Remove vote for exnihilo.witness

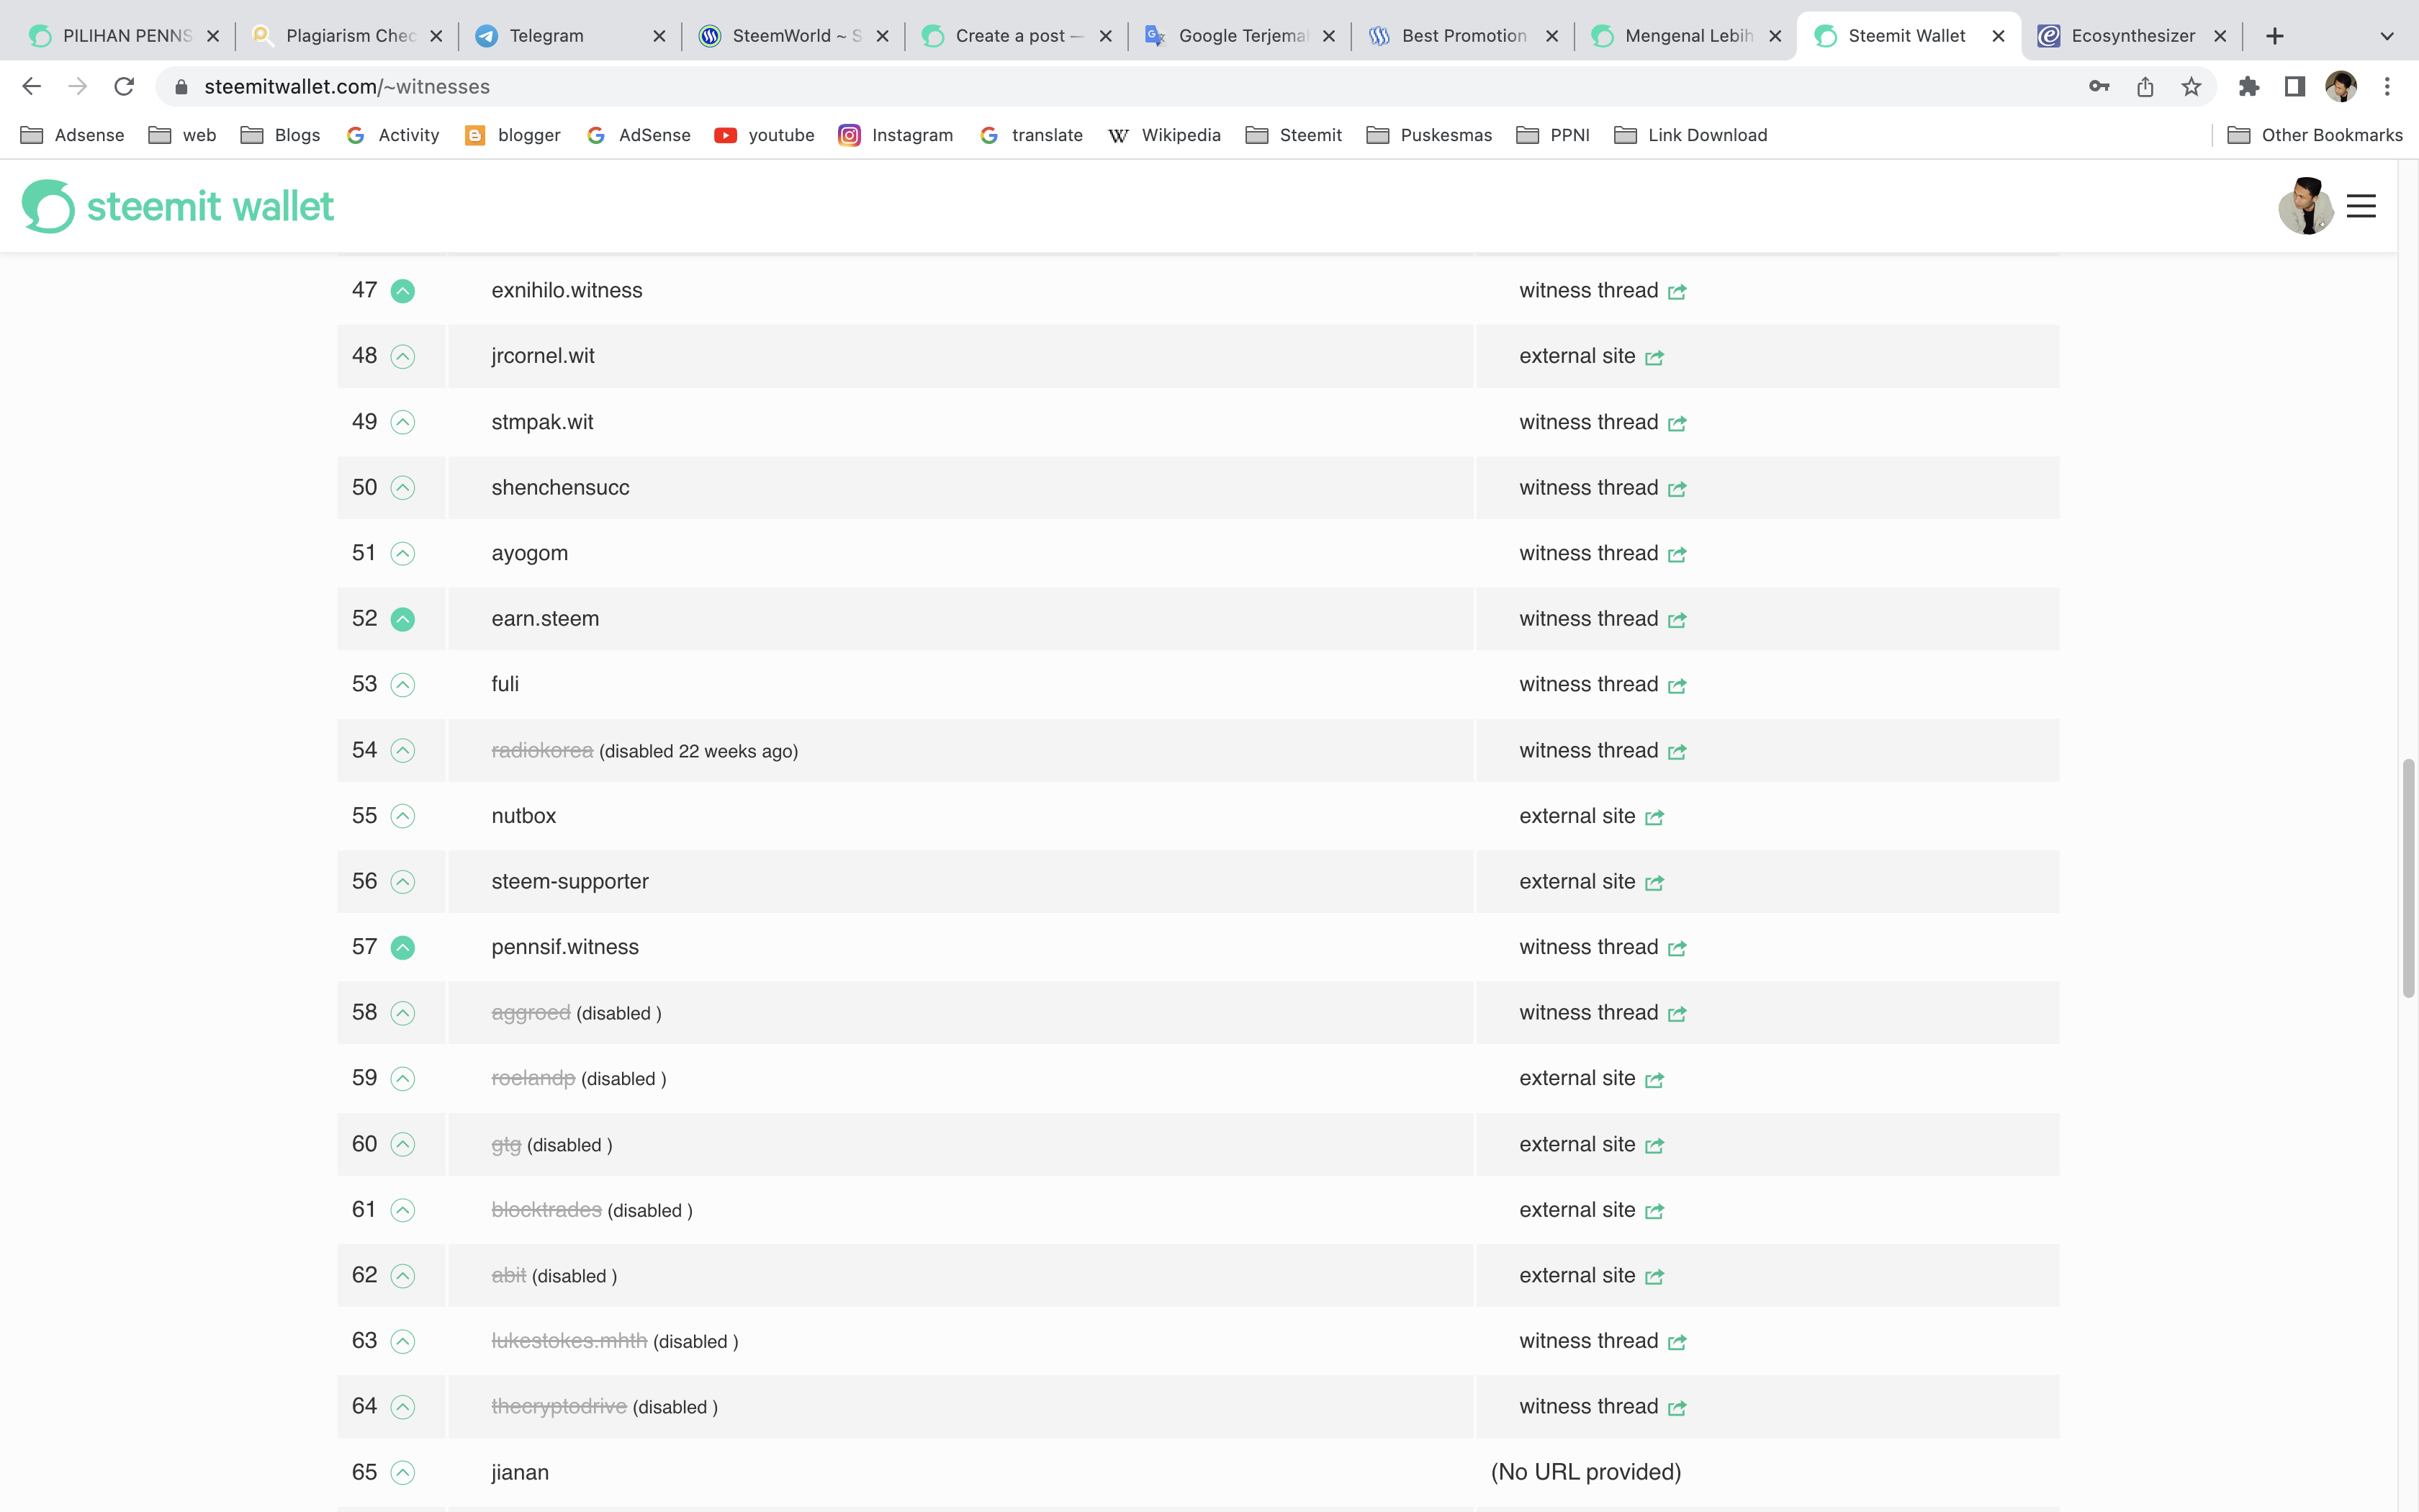403,291
